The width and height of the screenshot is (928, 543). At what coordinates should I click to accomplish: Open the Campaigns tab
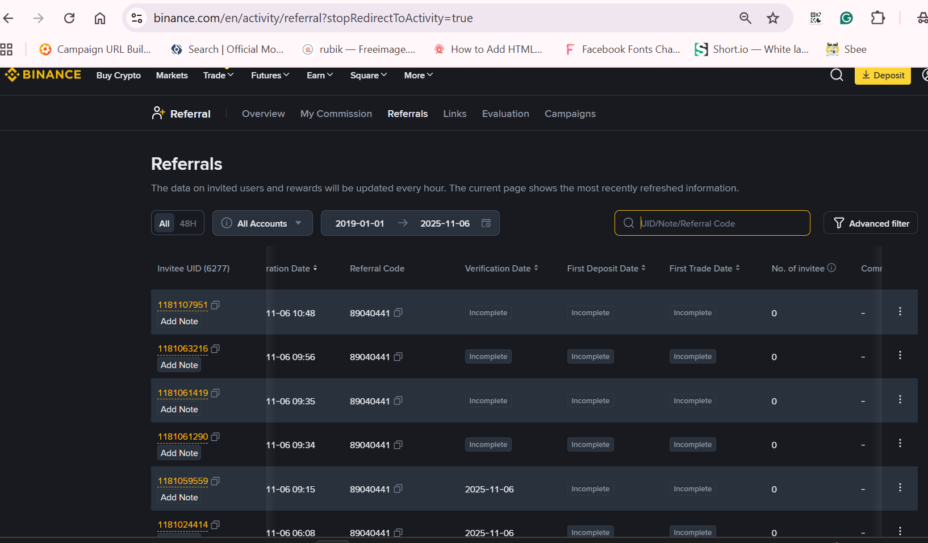coord(570,114)
